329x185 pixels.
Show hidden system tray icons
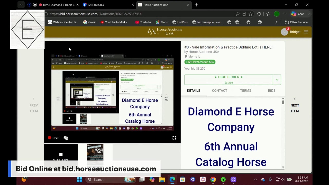click(x=255, y=180)
